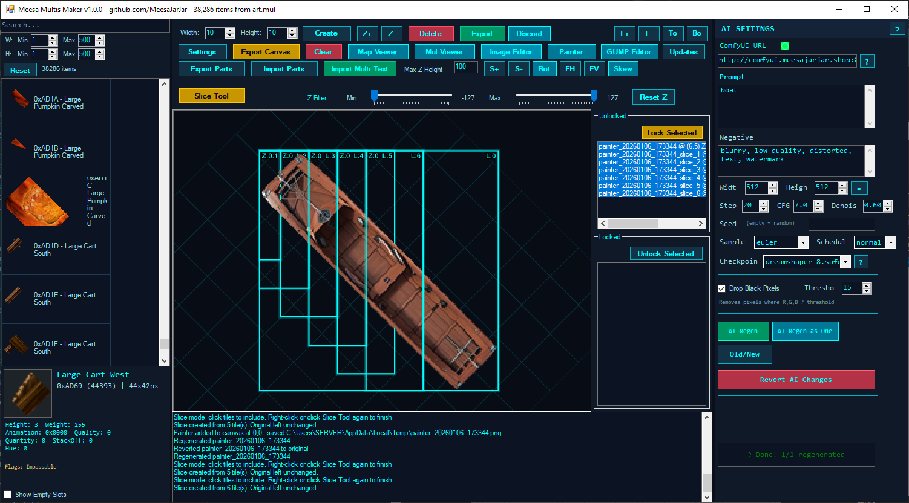Click the Old/New toggle button
This screenshot has height=503, width=909.
click(744, 354)
